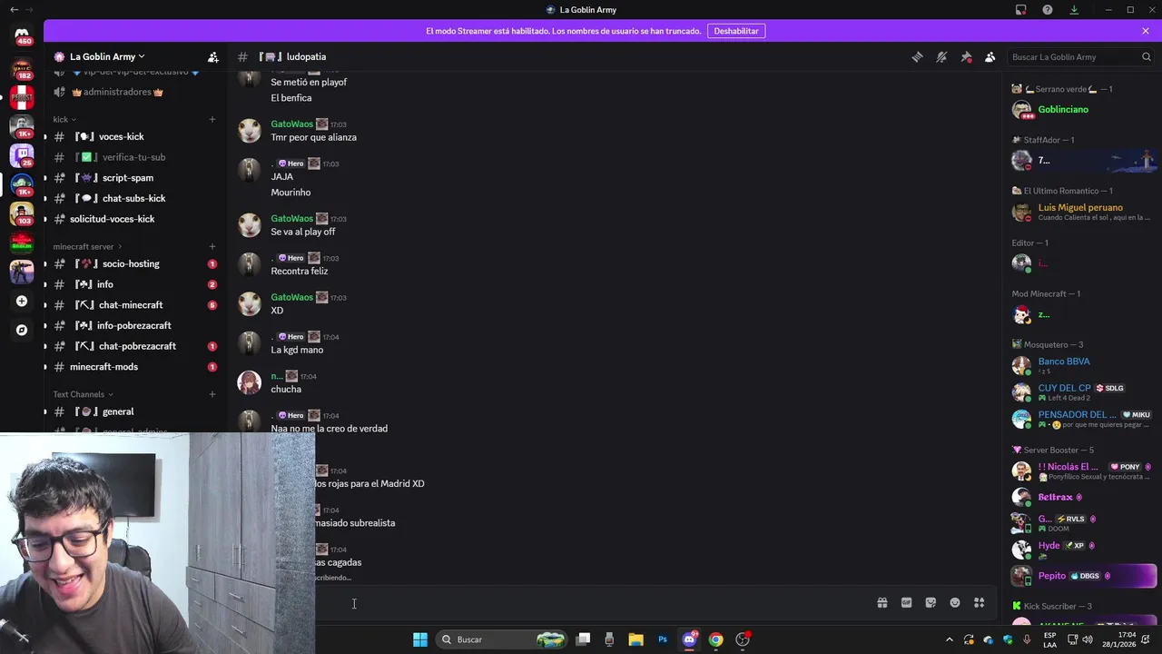Open Beltrax's member profile
This screenshot has width=1162, height=654.
1083,497
